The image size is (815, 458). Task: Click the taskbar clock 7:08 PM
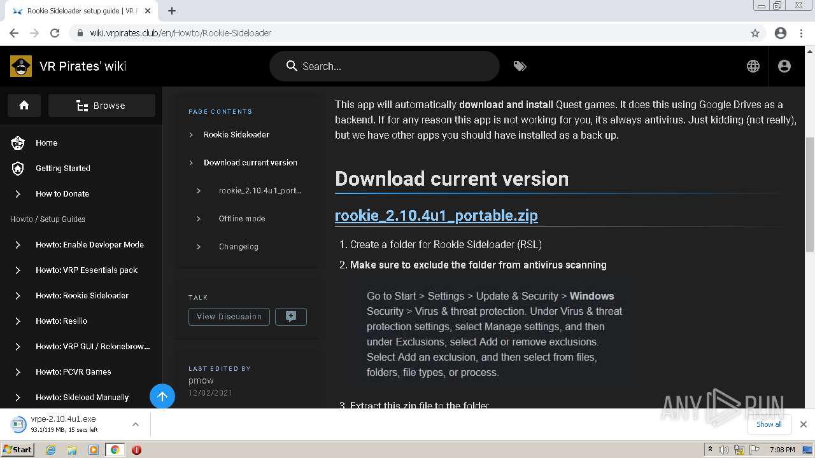coord(783,450)
